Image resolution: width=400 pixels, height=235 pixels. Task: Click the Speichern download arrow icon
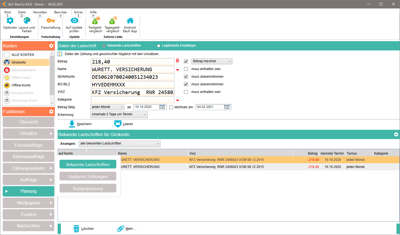[x=72, y=124]
